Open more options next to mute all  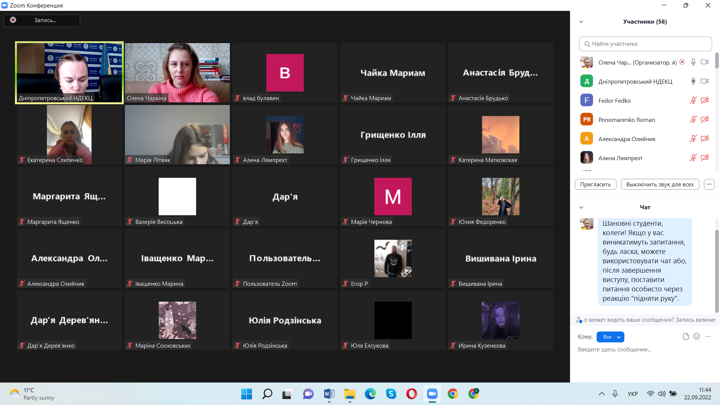pyautogui.click(x=709, y=184)
